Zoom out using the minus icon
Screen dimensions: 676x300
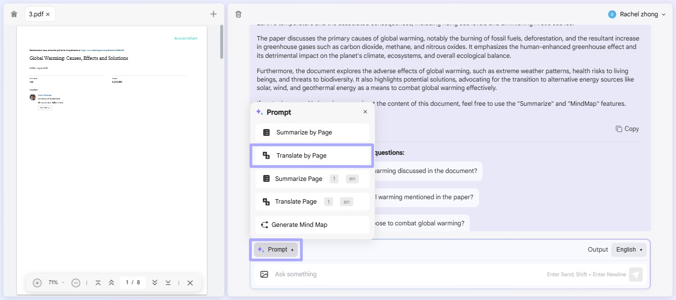click(76, 282)
